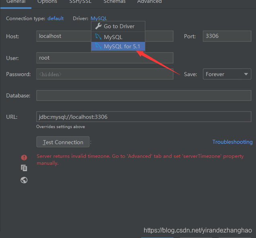Image resolution: width=256 pixels, height=238 pixels.
Task: Select MySQL for 5.1 driver
Action: click(x=118, y=46)
